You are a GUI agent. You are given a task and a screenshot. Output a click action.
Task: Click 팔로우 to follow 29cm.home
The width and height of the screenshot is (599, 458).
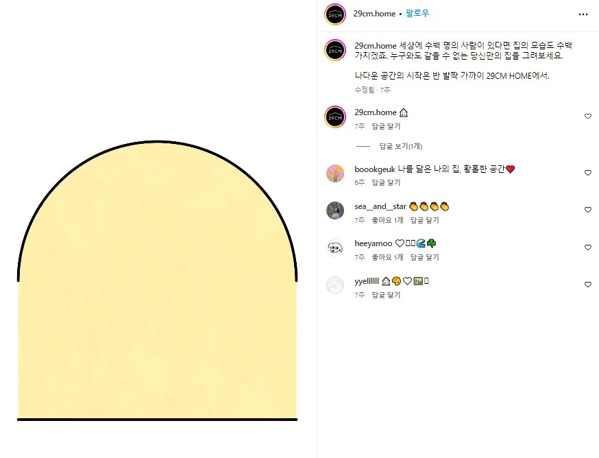coord(417,14)
